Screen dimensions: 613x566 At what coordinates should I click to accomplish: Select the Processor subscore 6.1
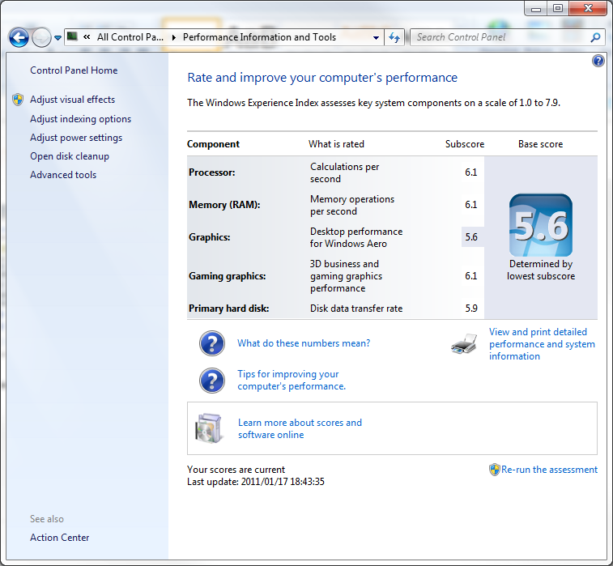coord(471,172)
